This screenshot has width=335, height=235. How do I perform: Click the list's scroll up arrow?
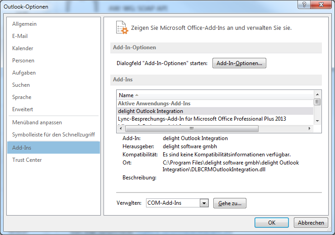[x=317, y=95]
